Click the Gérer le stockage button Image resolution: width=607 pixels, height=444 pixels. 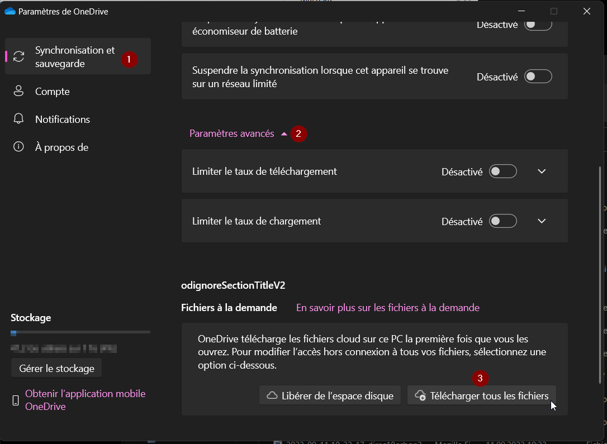click(x=56, y=369)
